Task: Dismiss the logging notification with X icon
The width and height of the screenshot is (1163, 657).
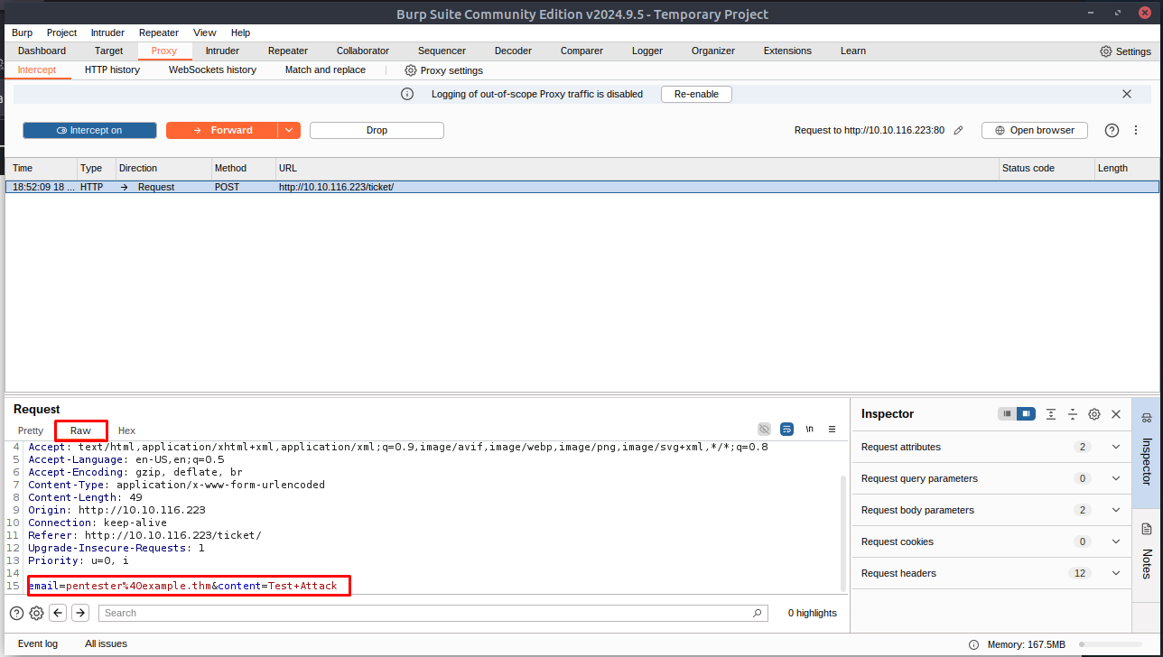Action: click(x=1127, y=94)
